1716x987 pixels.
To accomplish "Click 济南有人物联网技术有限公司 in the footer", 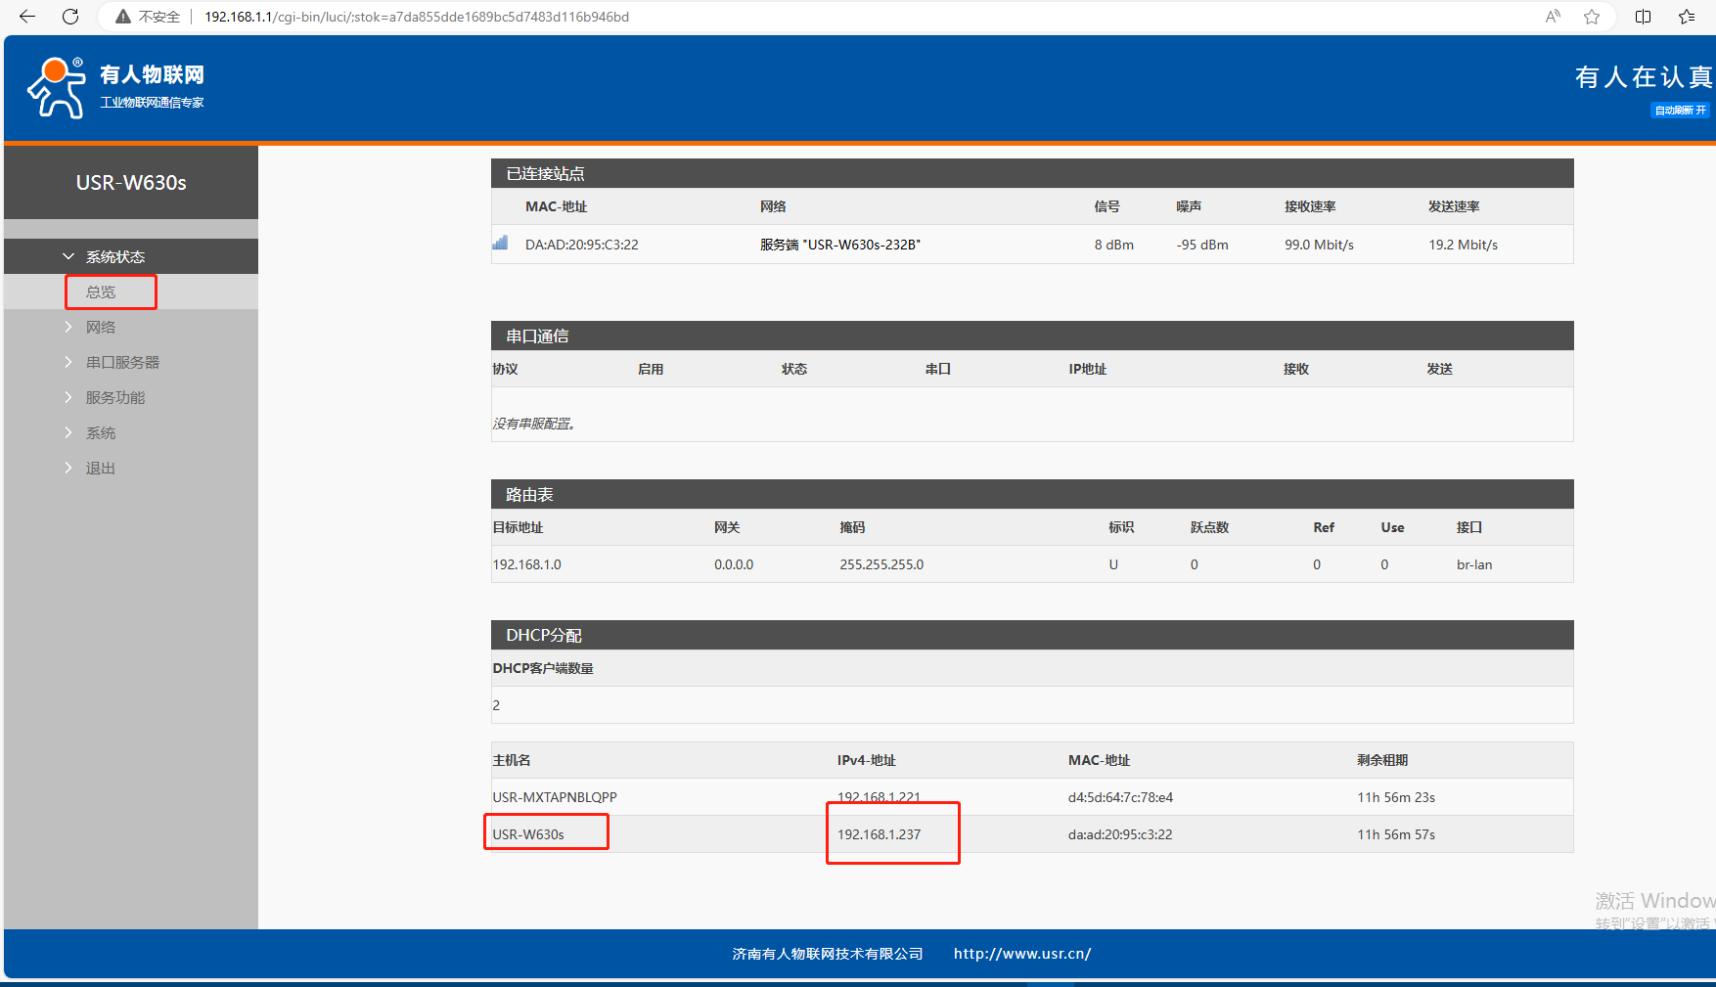I will click(827, 954).
